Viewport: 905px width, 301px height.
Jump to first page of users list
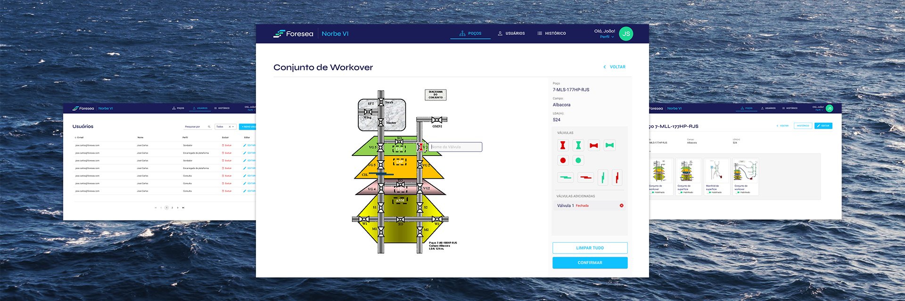(x=156, y=208)
